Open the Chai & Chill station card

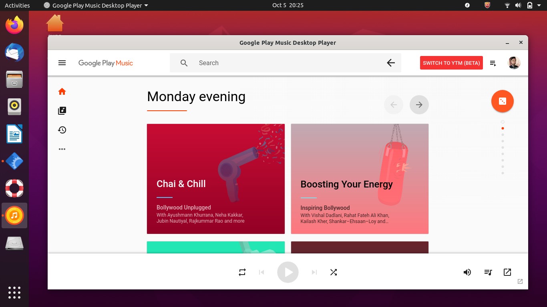click(216, 179)
